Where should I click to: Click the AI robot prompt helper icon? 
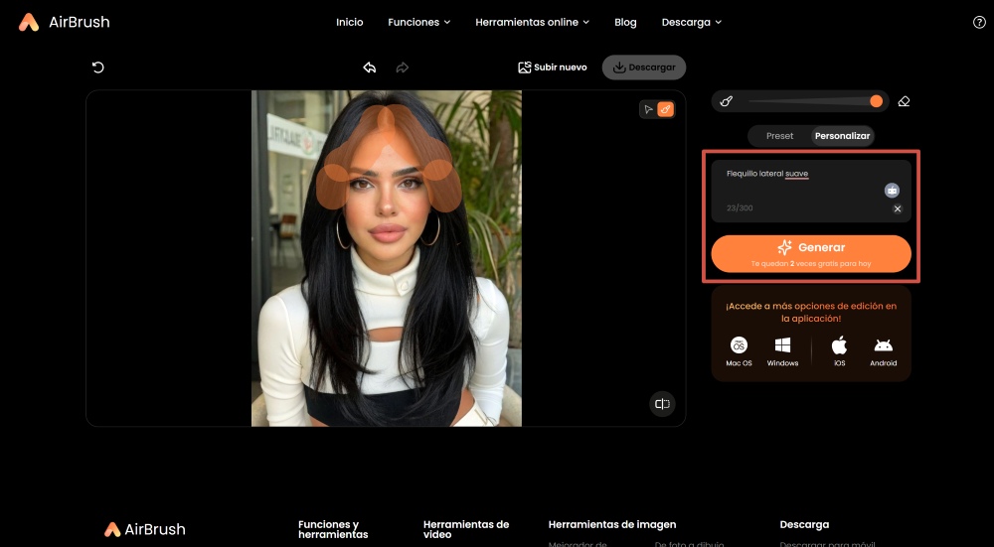click(x=892, y=190)
